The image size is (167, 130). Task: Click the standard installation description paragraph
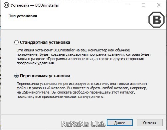coord(84,57)
